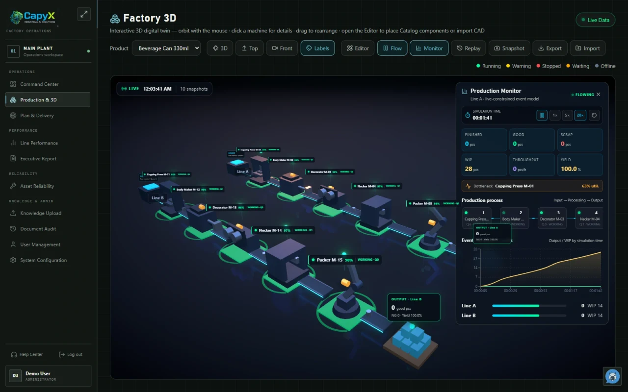
Task: Toggle the Labels view button
Action: click(318, 48)
